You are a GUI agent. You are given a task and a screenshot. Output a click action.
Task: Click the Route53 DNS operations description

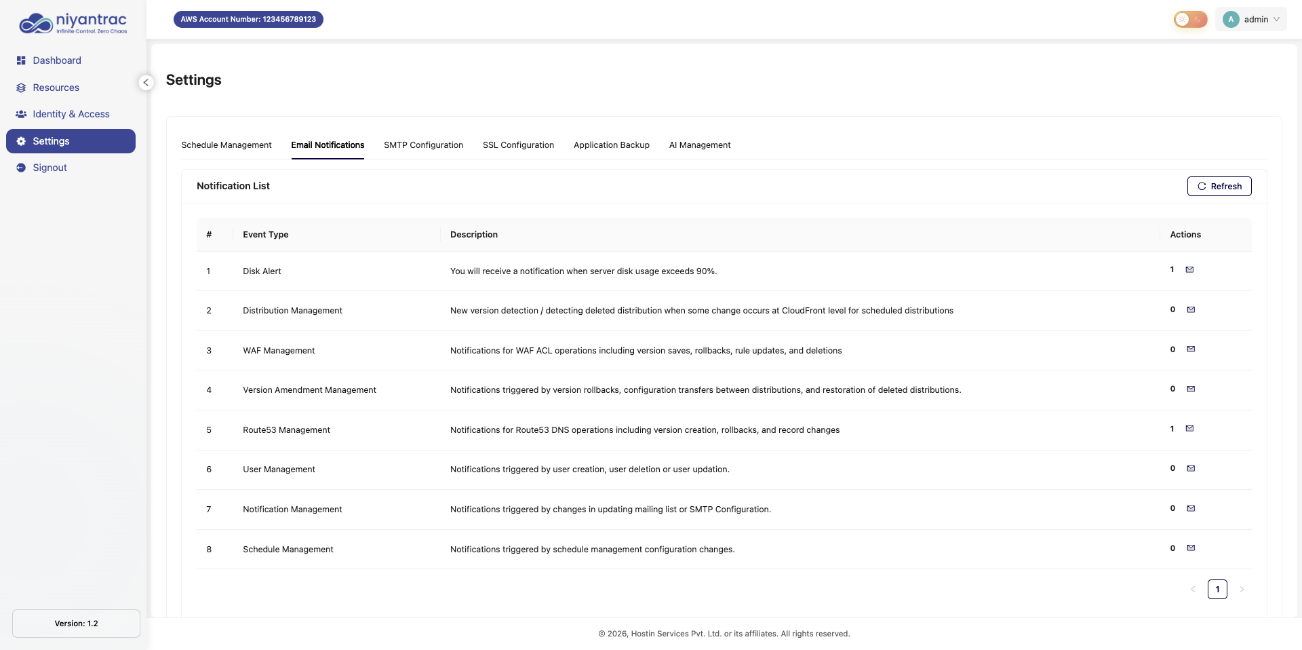(645, 430)
